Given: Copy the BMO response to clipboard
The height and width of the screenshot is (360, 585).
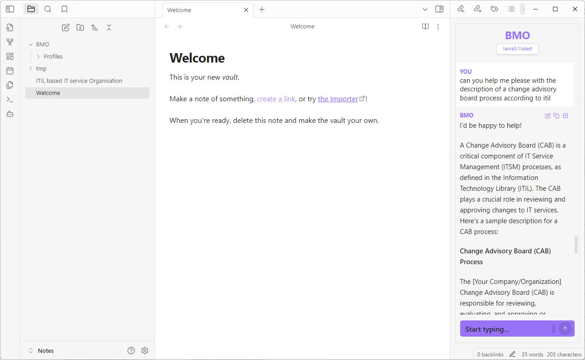Looking at the screenshot, I should pyautogui.click(x=557, y=116).
